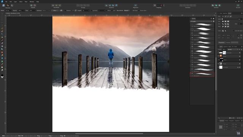Image resolution: width=243 pixels, height=137 pixels.
Task: Click the second Defaults toolbar icon
Action: 35,5
